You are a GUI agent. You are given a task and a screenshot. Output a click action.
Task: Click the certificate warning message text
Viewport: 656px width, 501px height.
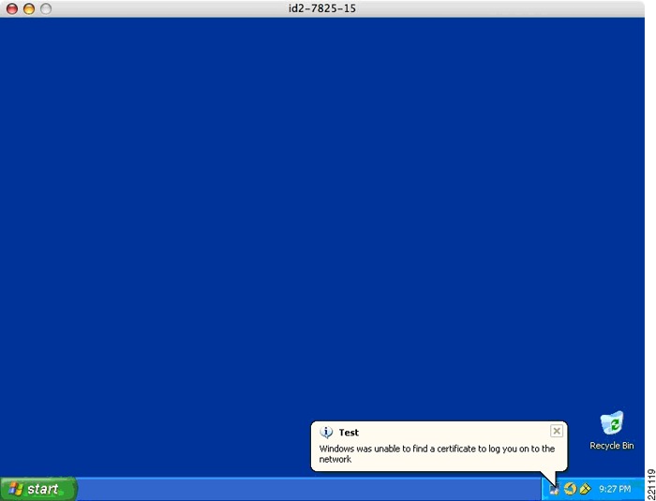437,454
